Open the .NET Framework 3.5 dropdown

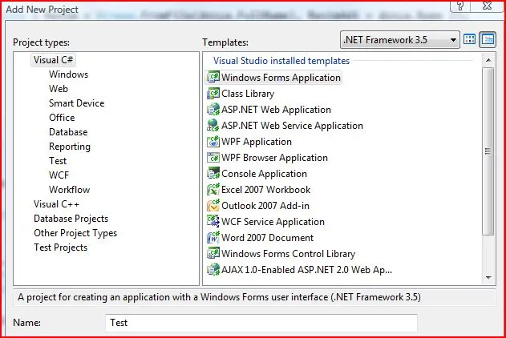(x=400, y=40)
